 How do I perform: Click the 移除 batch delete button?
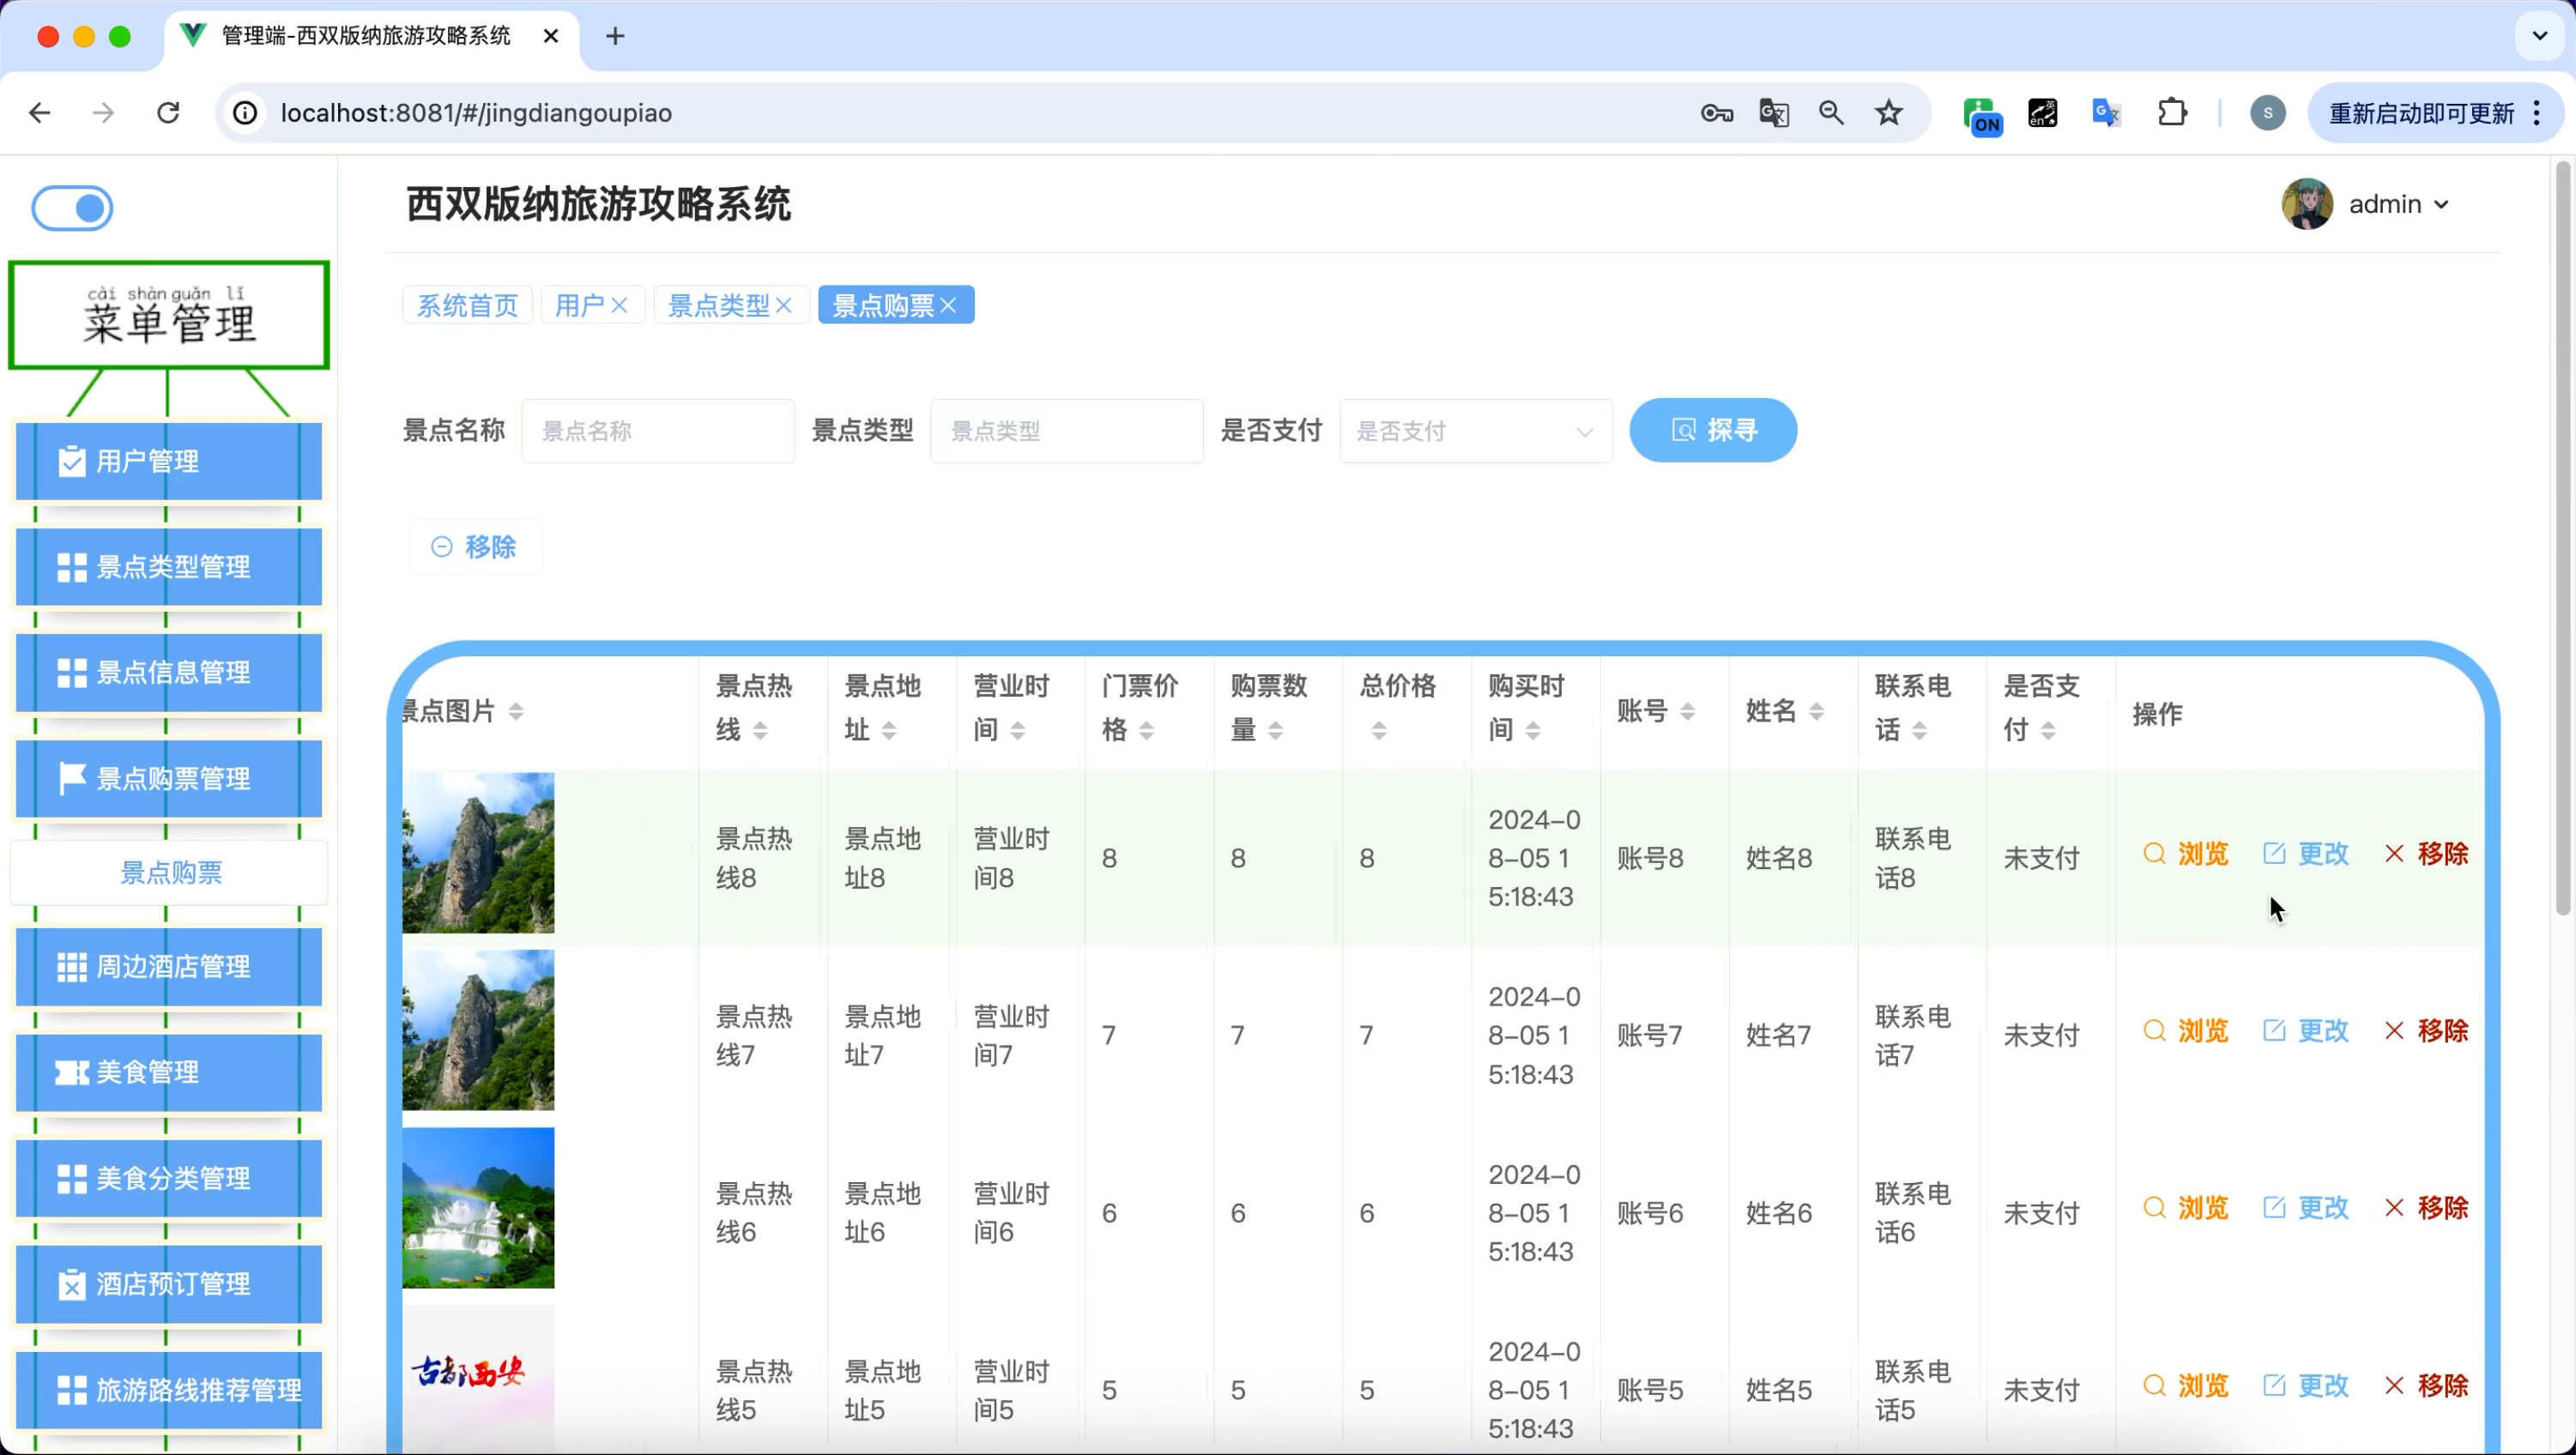pos(475,547)
